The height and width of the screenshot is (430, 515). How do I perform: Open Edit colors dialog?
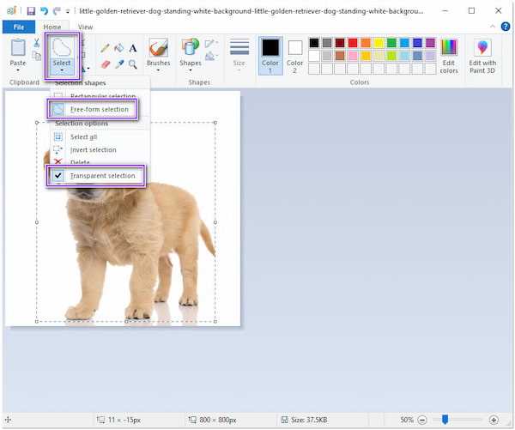point(449,56)
